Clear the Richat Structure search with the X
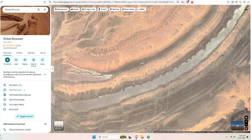The image size is (251, 140). (45, 9)
